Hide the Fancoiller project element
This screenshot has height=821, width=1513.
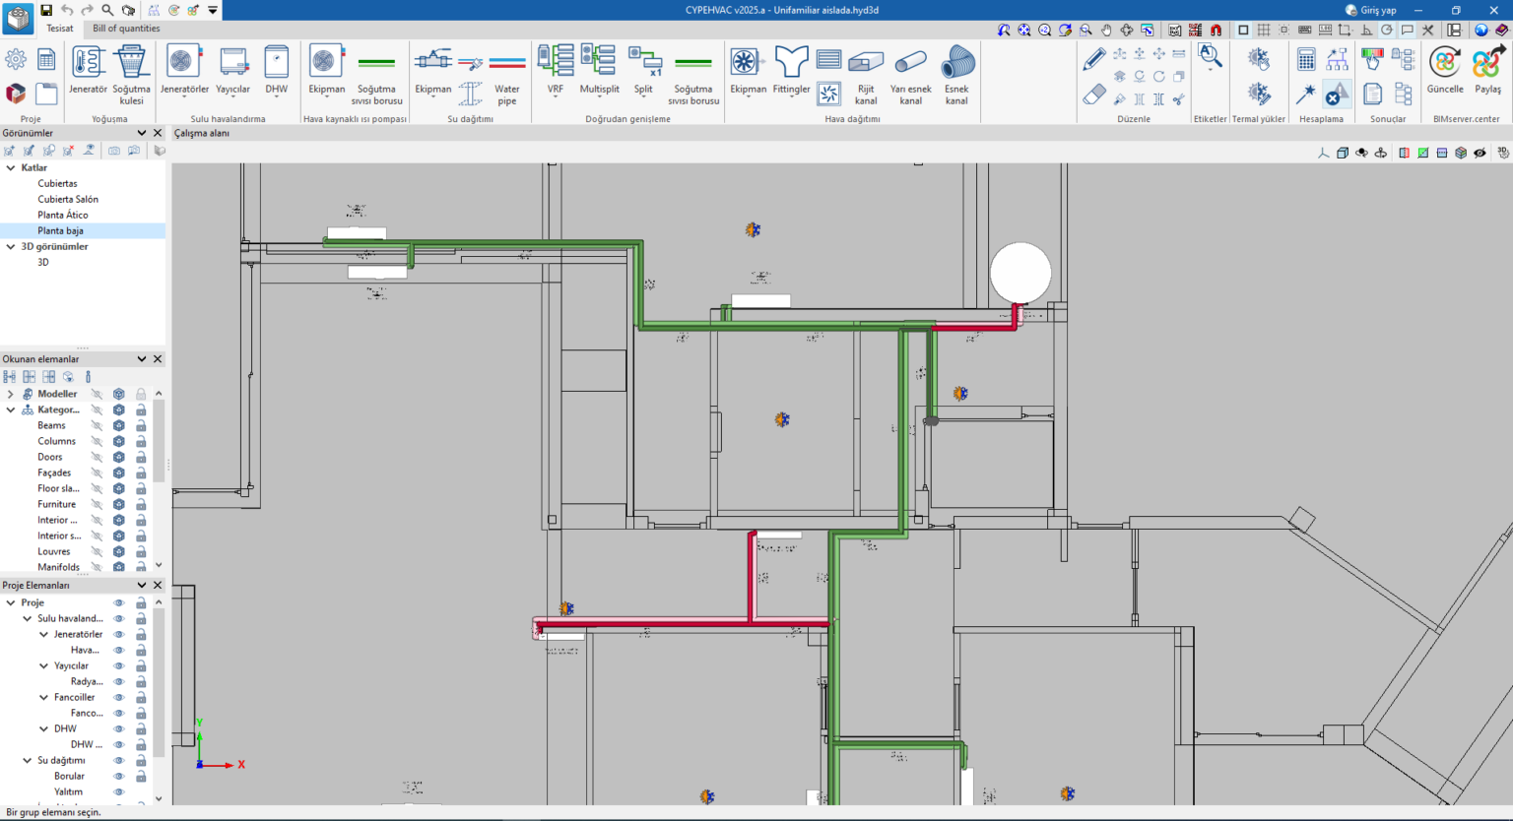(119, 697)
